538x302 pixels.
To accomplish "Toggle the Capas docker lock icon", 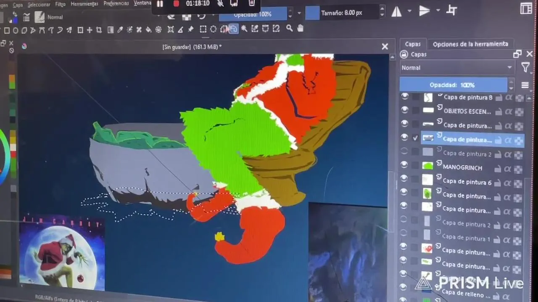I will point(404,54).
